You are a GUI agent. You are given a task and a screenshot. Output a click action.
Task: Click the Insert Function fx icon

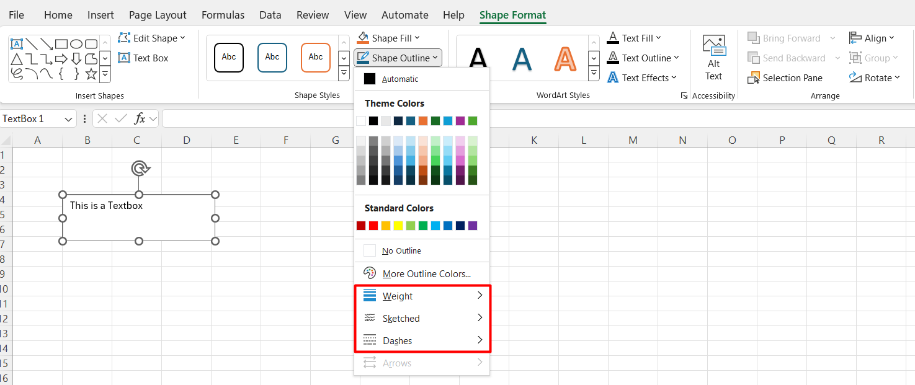pyautogui.click(x=140, y=118)
